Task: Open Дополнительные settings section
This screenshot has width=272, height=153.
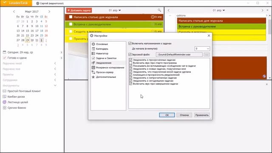Action: pos(106,77)
